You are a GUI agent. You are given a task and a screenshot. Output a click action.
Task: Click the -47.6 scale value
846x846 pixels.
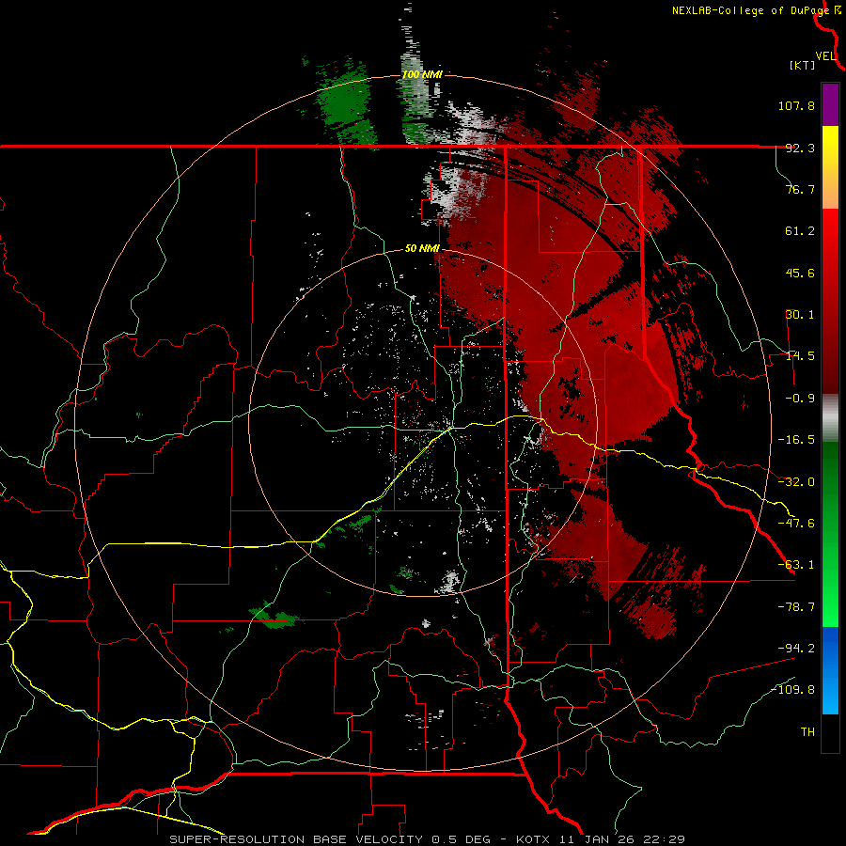click(x=796, y=524)
